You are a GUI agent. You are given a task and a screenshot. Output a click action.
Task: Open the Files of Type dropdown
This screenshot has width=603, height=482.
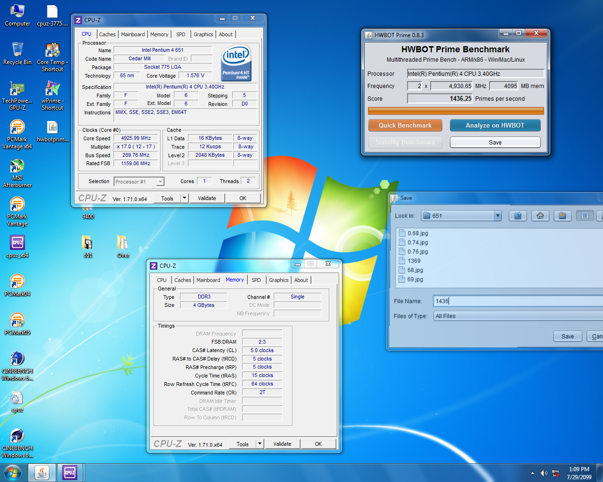518,316
